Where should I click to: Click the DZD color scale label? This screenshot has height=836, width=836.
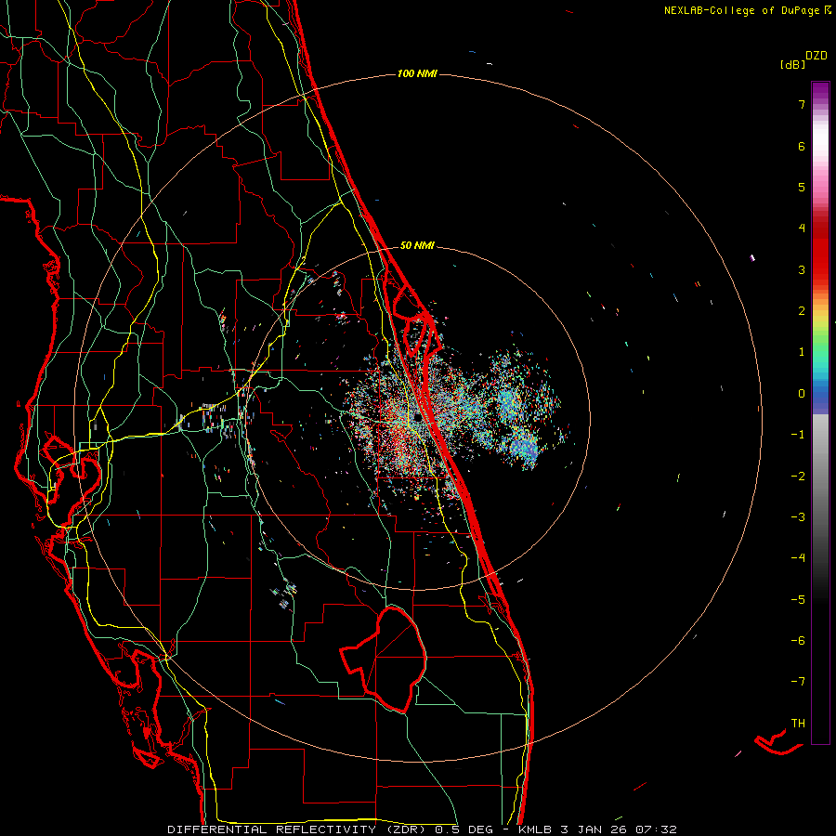coord(816,56)
